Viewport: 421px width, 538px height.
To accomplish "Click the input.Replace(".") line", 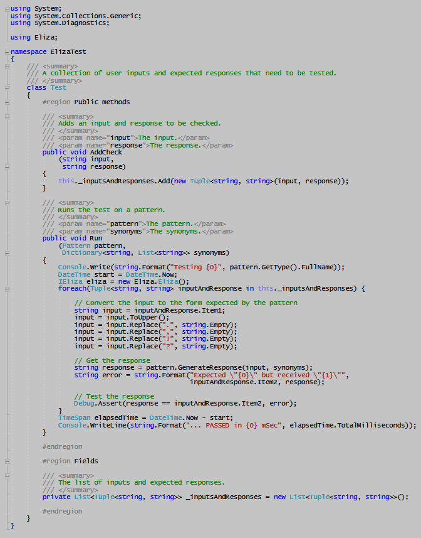I will click(x=155, y=325).
